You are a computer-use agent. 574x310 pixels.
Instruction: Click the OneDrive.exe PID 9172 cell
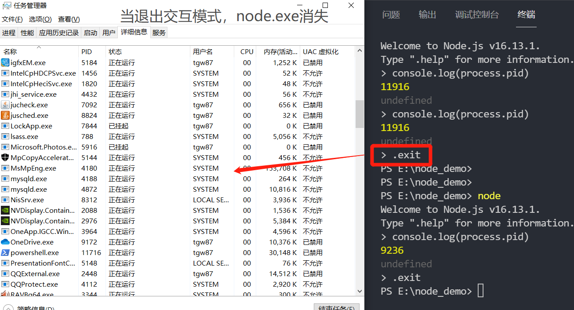tap(89, 242)
